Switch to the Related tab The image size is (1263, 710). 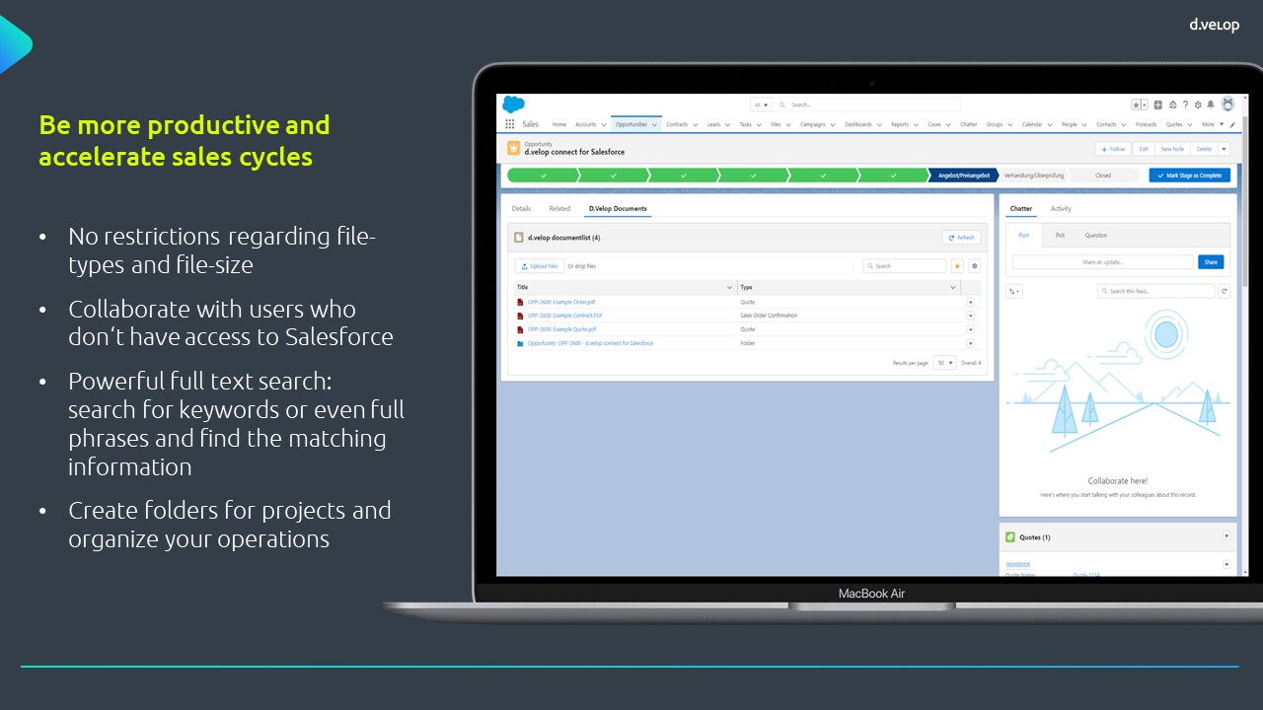click(x=560, y=208)
